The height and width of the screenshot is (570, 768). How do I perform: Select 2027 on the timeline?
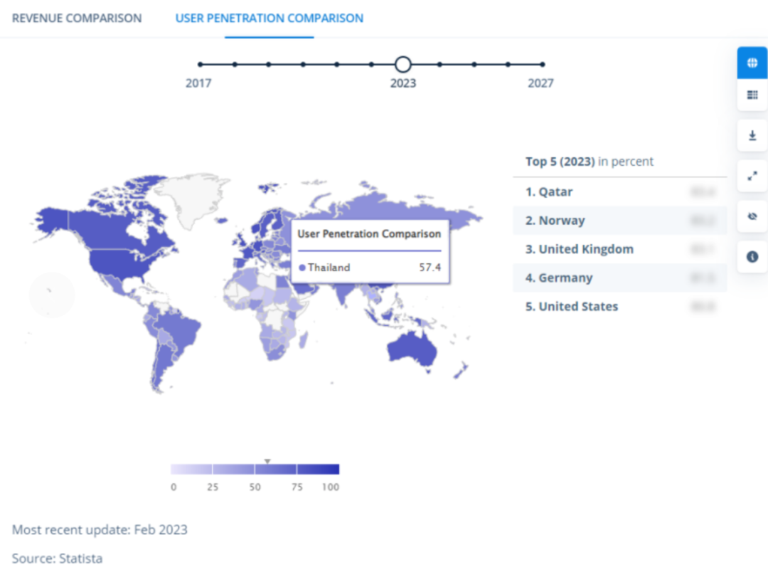(x=542, y=65)
